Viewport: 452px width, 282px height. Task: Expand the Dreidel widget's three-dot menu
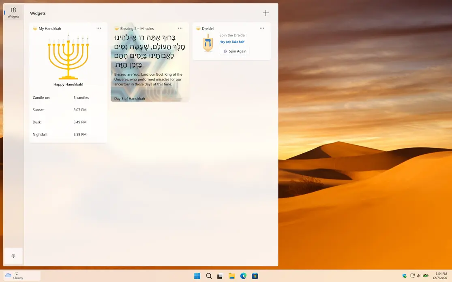[x=262, y=28]
